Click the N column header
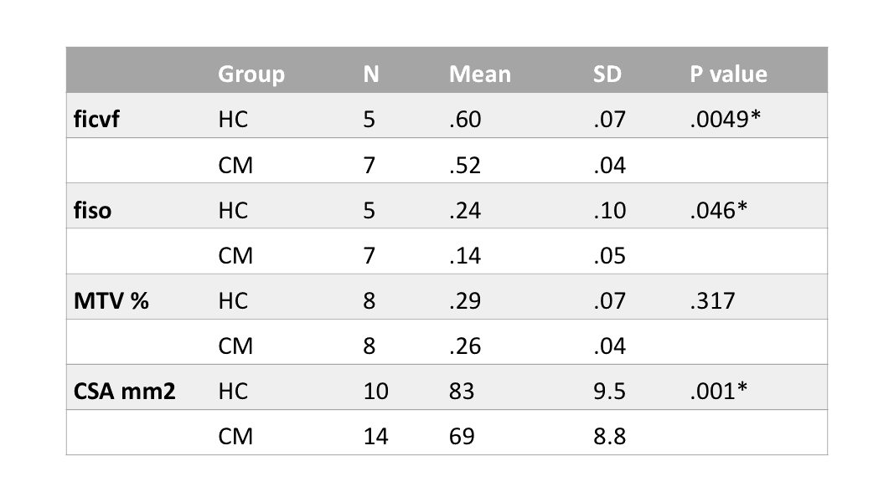 pyautogui.click(x=371, y=74)
